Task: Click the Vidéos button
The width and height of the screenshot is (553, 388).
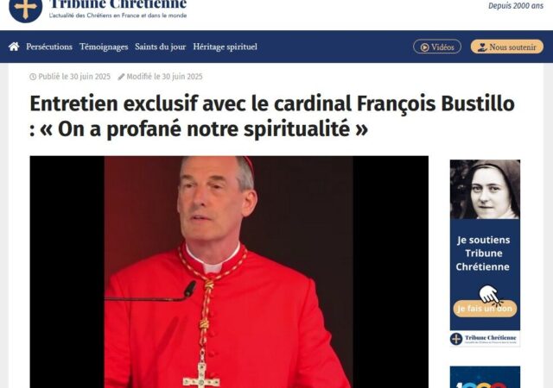Action: [437, 47]
